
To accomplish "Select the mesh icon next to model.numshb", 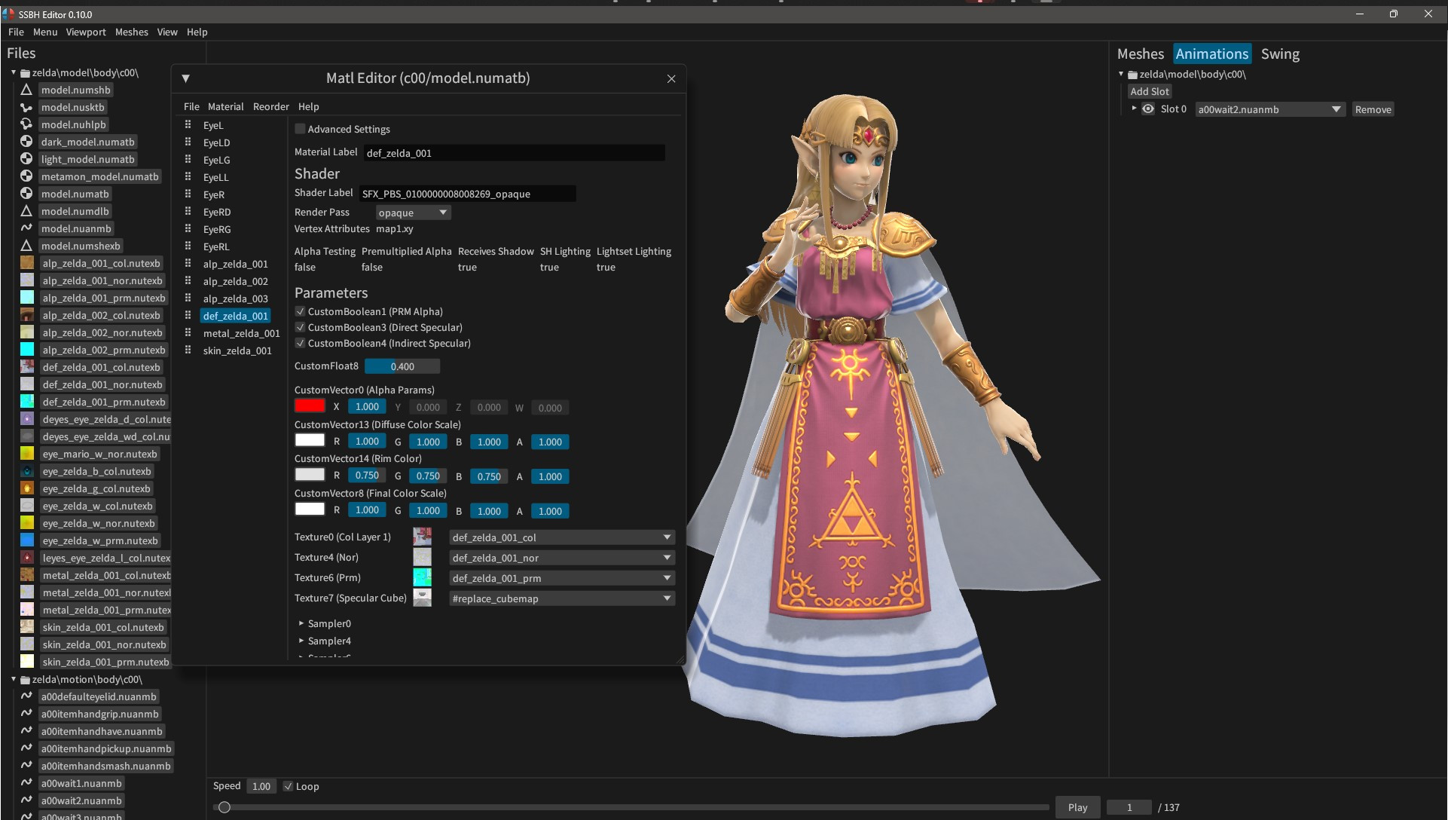I will 27,90.
